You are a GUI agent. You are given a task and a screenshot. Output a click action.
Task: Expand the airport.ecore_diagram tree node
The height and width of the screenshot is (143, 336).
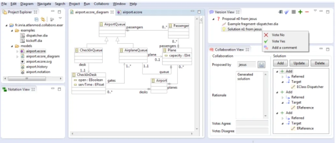(17, 56)
